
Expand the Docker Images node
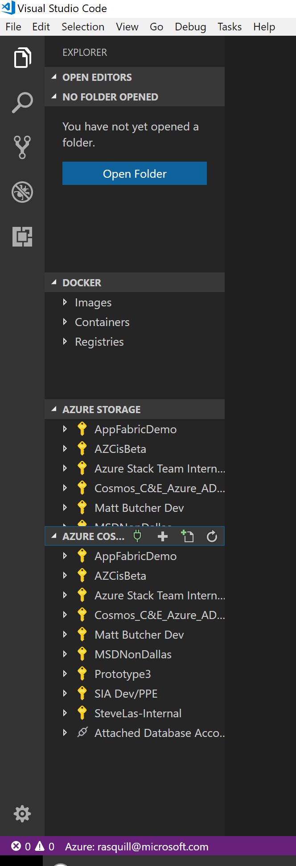(65, 302)
